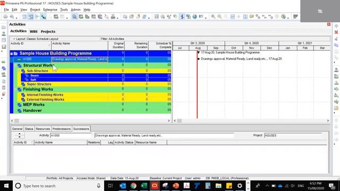Click the Zoom In magnifier icon

coord(213,16)
